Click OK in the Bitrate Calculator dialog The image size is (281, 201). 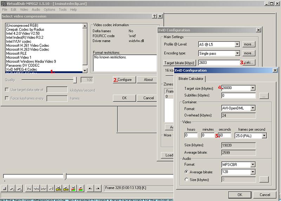click(x=240, y=195)
